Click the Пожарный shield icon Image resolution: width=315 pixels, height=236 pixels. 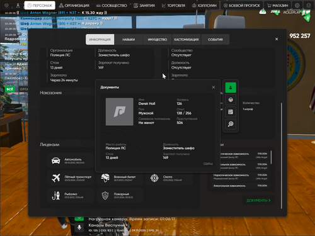(105, 195)
